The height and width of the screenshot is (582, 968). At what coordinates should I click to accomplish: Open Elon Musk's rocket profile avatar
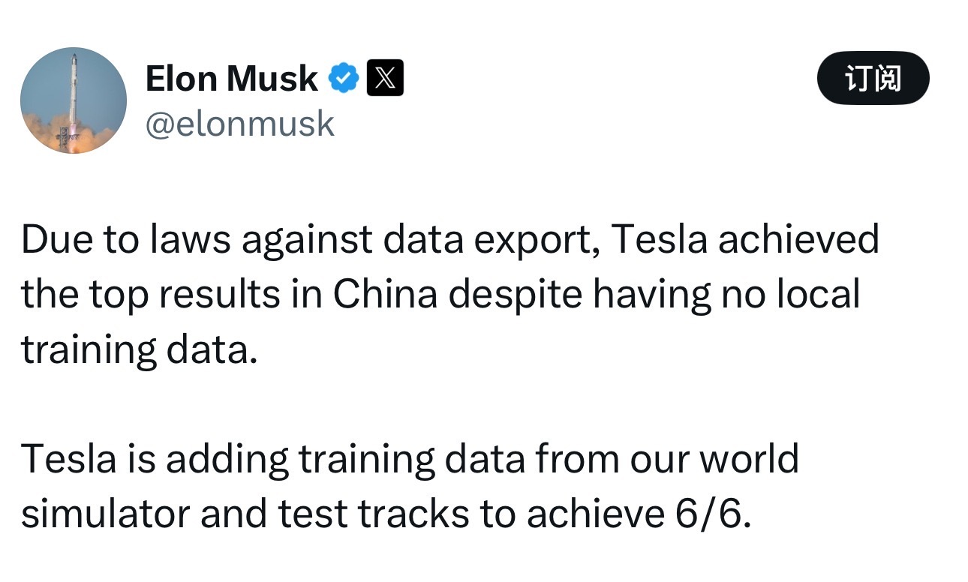[74, 100]
